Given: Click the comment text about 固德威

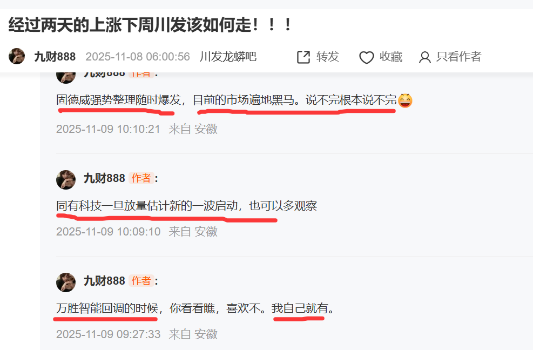Looking at the screenshot, I should pos(226,100).
